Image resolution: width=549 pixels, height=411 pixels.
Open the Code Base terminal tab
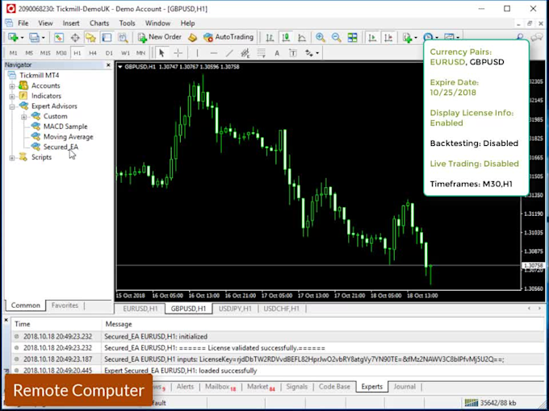click(334, 387)
